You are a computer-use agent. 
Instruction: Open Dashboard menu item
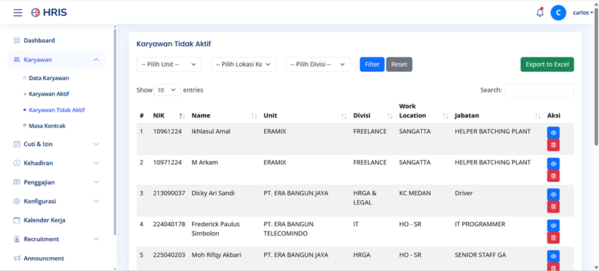pos(40,40)
